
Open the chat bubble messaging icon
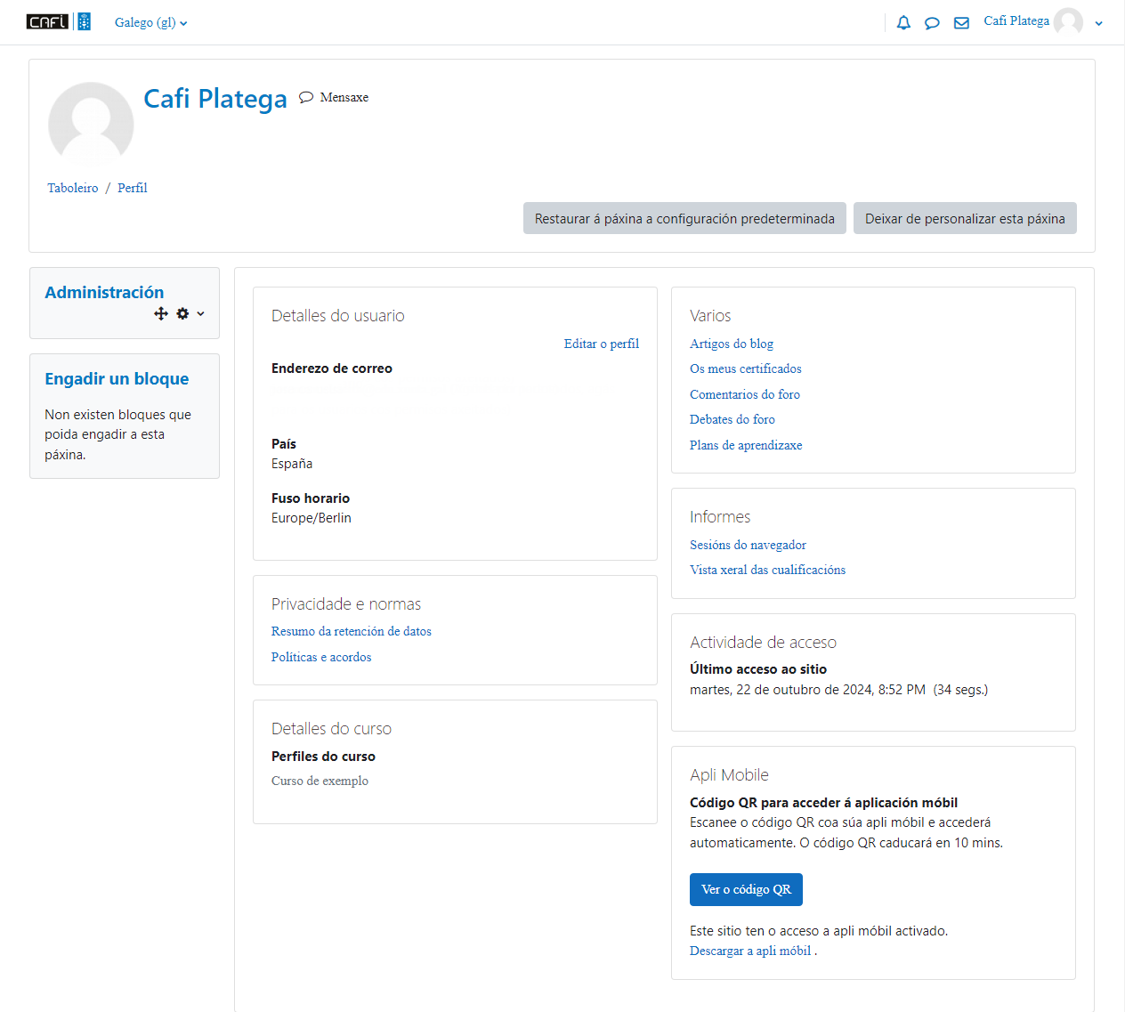pyautogui.click(x=932, y=23)
